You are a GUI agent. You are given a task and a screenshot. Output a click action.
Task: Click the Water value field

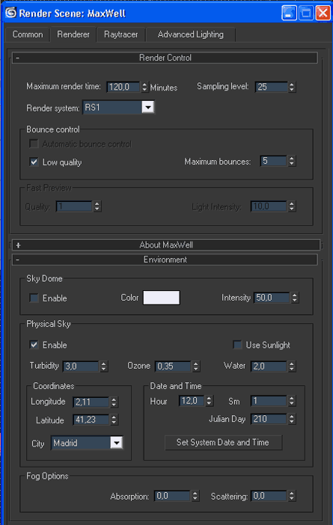click(269, 366)
